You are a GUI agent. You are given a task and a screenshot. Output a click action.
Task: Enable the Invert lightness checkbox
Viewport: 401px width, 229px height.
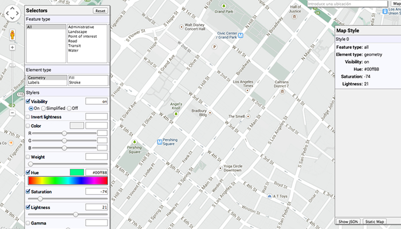(x=29, y=117)
